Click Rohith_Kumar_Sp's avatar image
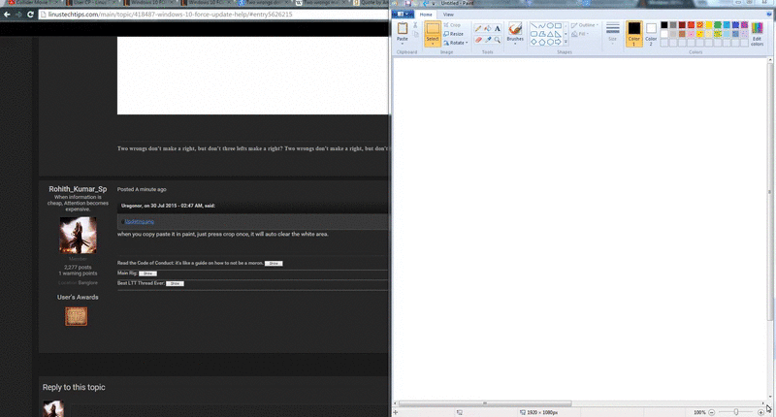Image resolution: width=776 pixels, height=417 pixels. click(78, 235)
